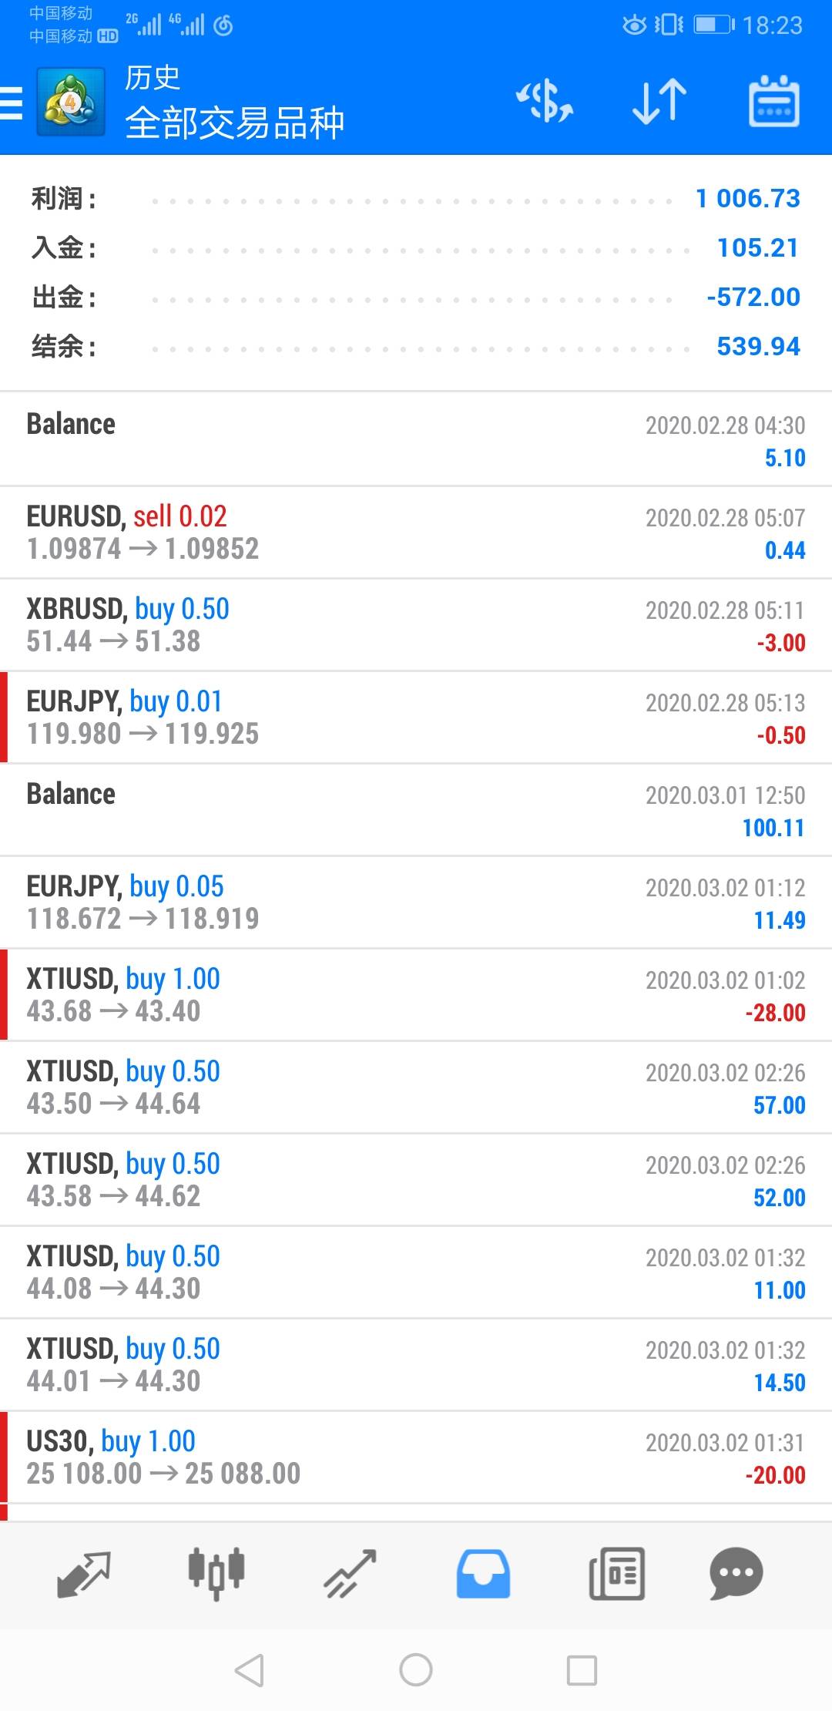This screenshot has height=1711, width=832.
Task: Switch to the Chart candlestick tab
Action: click(216, 1575)
